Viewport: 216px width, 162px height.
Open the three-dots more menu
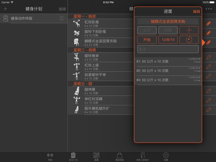coord(209,9)
